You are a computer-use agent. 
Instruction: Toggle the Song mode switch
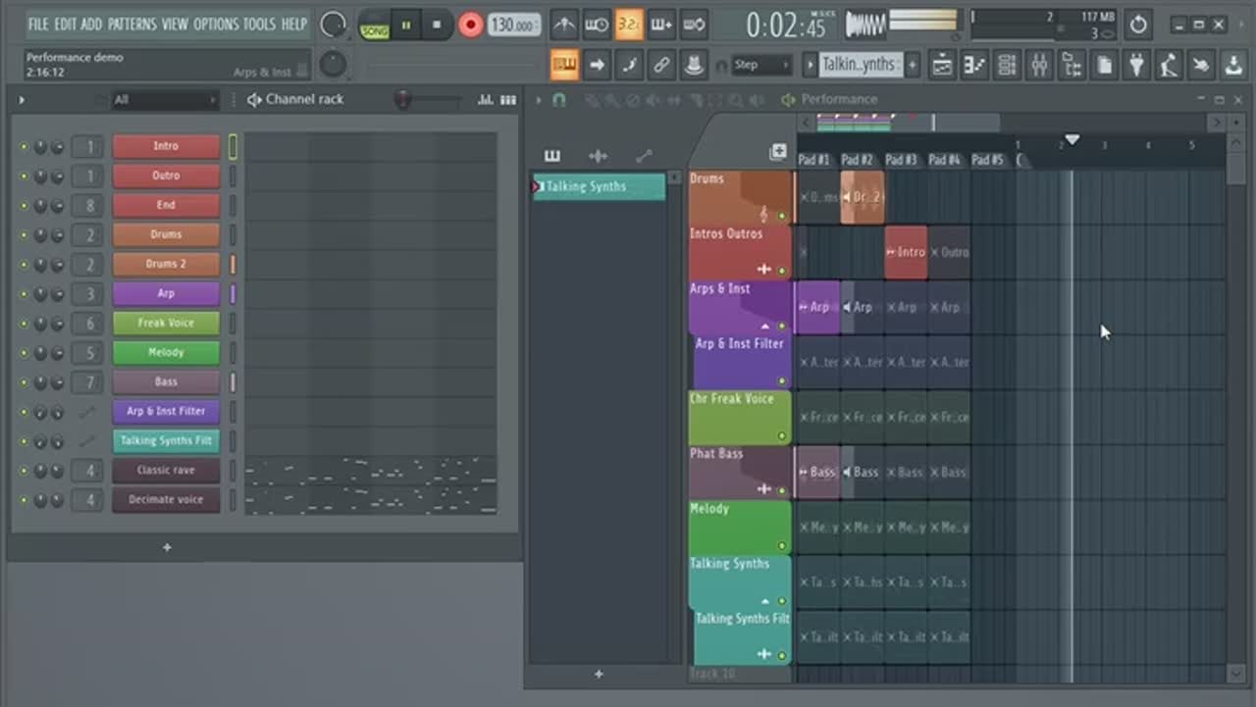[375, 25]
